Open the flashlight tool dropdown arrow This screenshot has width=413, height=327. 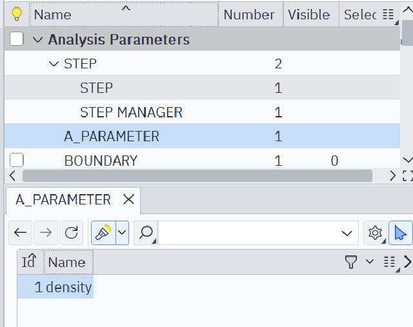(122, 233)
